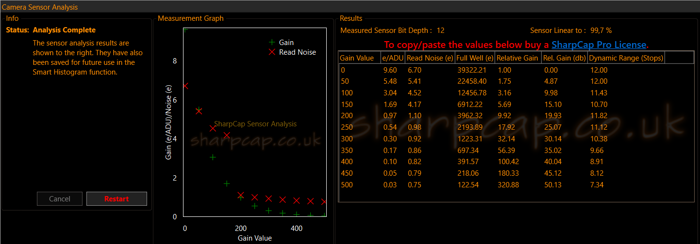Click dynamic range value 10.70

coord(598,104)
